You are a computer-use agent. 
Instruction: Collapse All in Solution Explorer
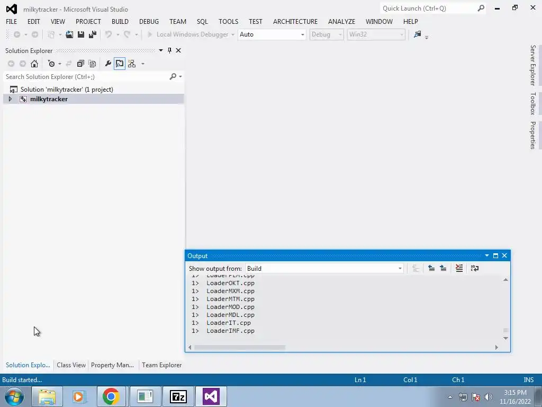(x=80, y=64)
